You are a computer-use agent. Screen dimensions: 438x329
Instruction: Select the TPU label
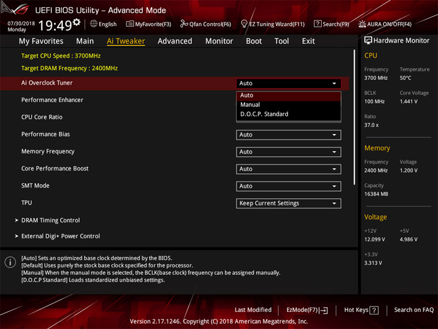point(27,203)
